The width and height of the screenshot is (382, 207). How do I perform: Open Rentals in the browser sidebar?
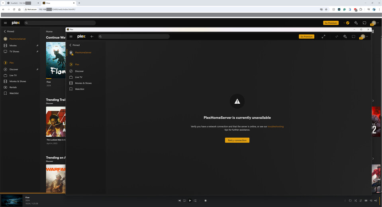[x=13, y=87]
